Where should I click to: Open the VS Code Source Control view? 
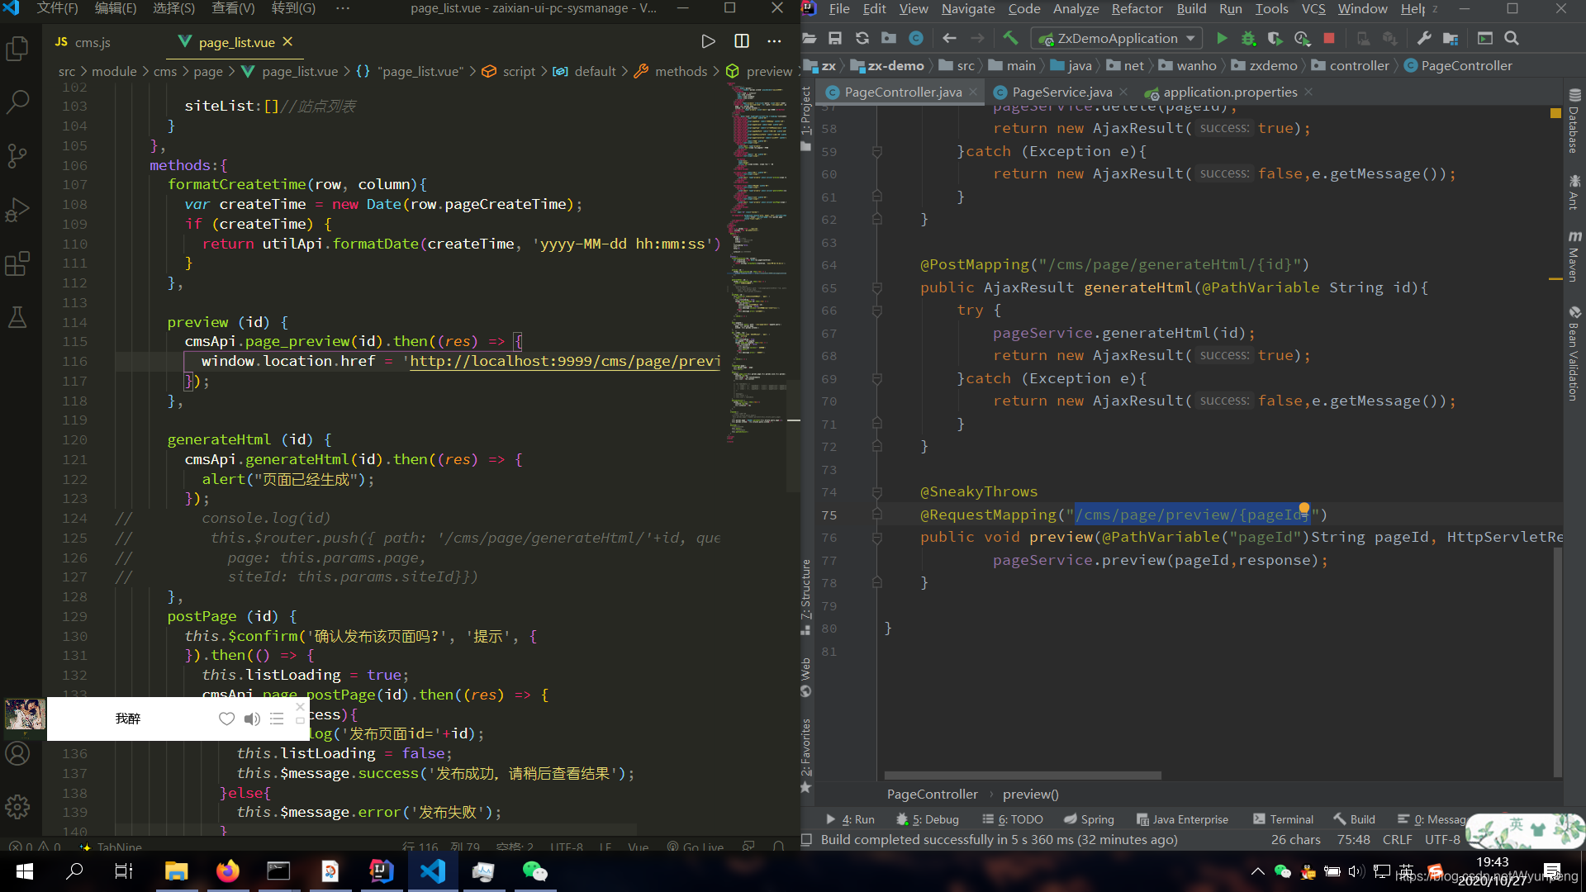pyautogui.click(x=17, y=155)
